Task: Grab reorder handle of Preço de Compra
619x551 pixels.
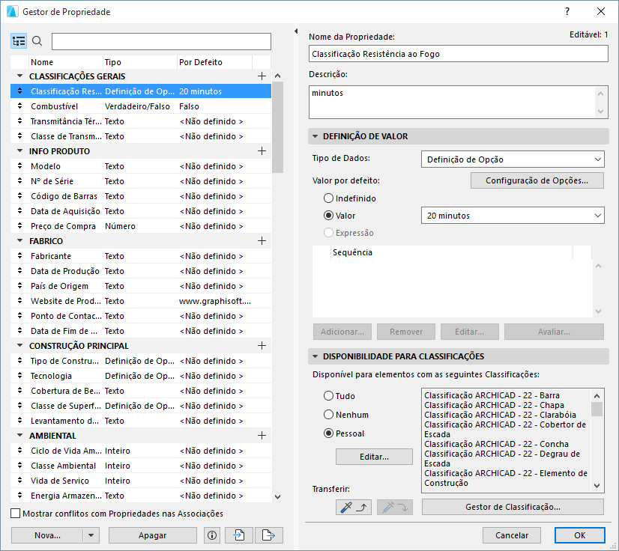Action: click(x=19, y=226)
